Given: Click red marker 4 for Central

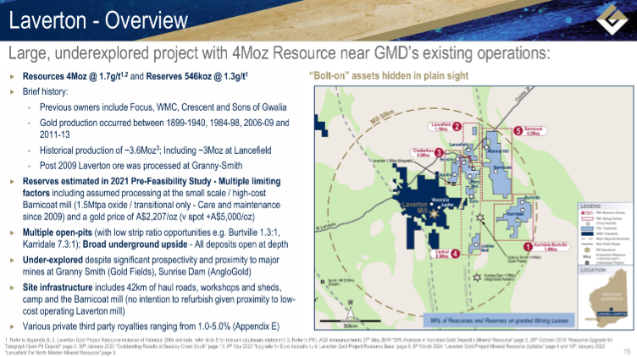Looking at the screenshot, I should [456, 252].
